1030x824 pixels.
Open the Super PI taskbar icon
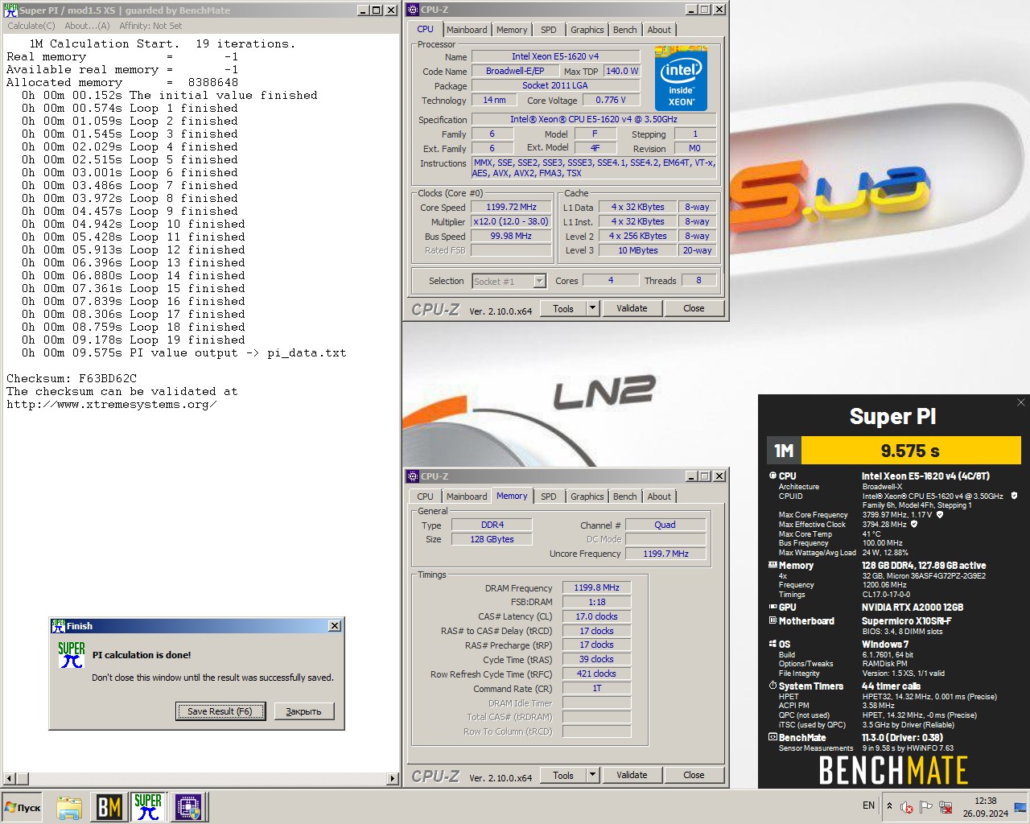point(148,807)
